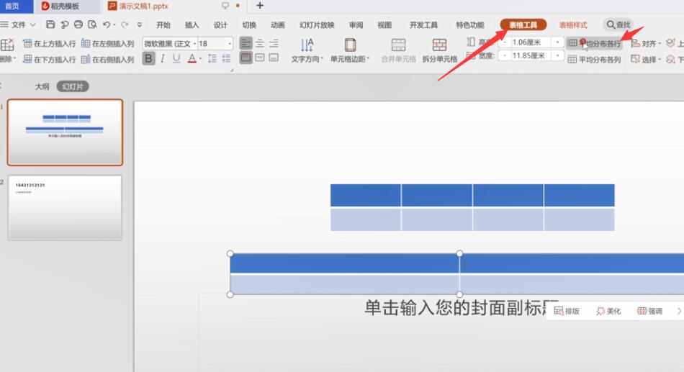The width and height of the screenshot is (684, 372).
Task: Click the Delete table icon
Action: pyautogui.click(x=7, y=45)
